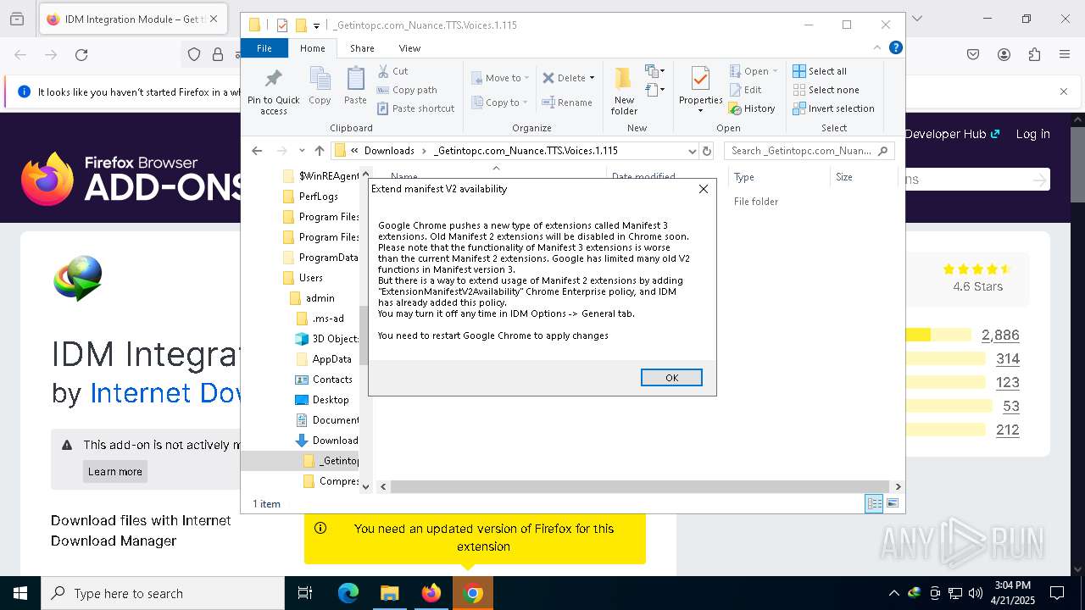Open file History from the ribbon
This screenshot has height=610, width=1085.
(752, 108)
